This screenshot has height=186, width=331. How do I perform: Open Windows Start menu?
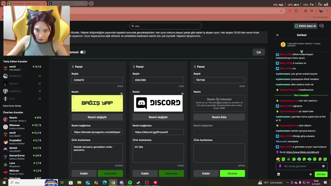coord(4,183)
